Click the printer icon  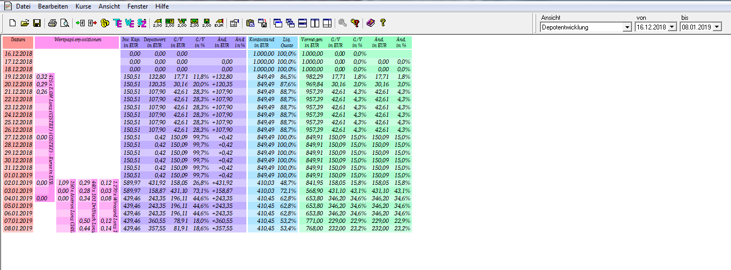[52, 23]
